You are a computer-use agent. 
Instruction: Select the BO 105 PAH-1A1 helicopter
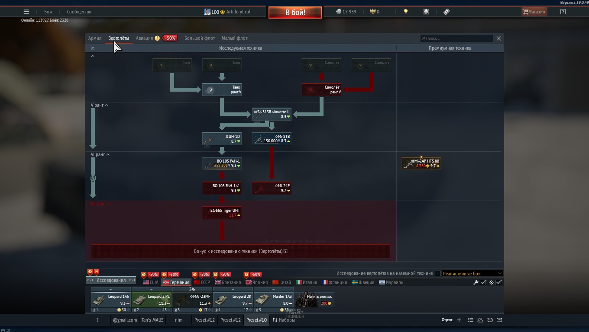(222, 188)
